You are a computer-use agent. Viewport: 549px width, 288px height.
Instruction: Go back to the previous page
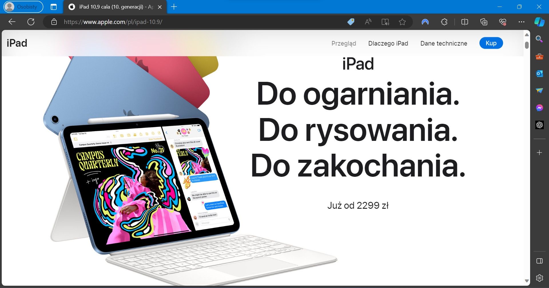tap(12, 22)
